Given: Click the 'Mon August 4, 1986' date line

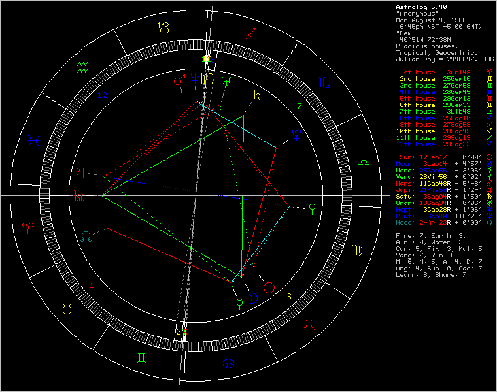Looking at the screenshot, I should (x=431, y=20).
